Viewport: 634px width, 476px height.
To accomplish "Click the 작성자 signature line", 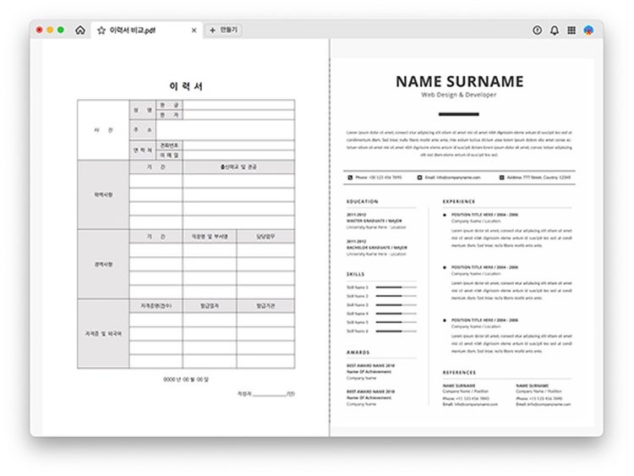I will [x=270, y=395].
